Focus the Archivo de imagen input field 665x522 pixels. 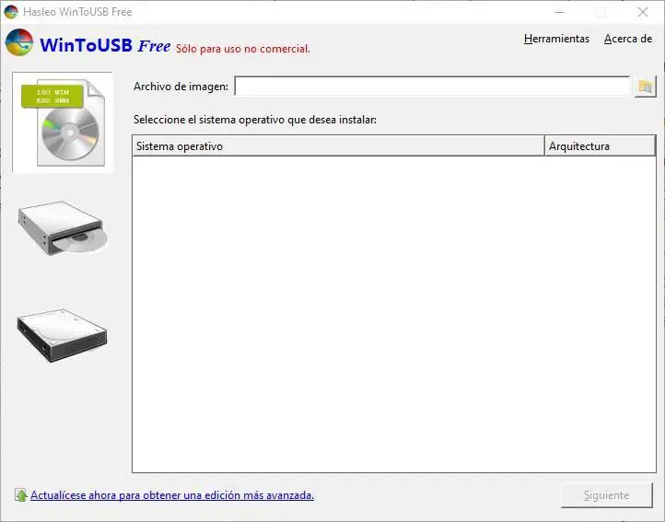pyautogui.click(x=432, y=87)
